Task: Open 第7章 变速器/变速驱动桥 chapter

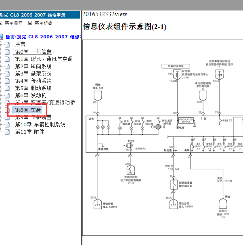Action: [x=45, y=103]
